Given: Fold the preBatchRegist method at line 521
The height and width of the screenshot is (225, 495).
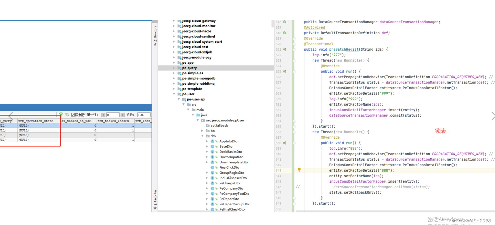Looking at the screenshot, I should (x=294, y=50).
